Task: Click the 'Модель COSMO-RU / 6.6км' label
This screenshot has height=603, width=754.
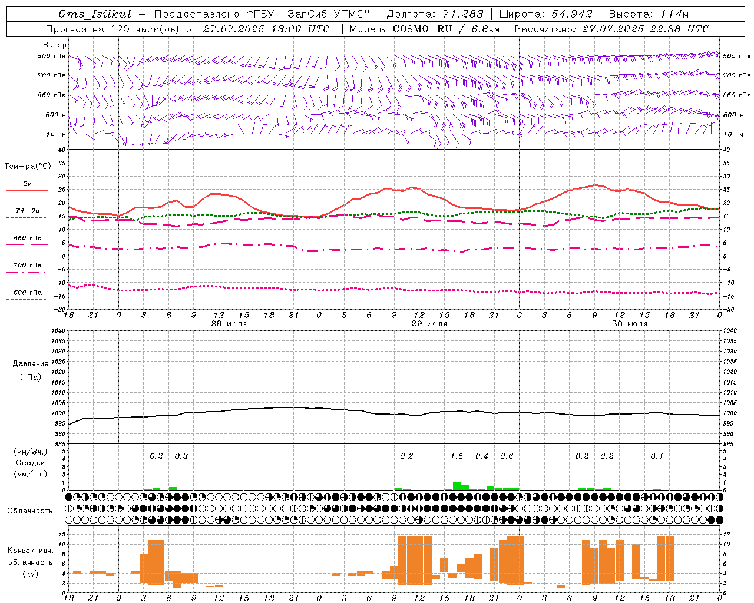Action: tap(424, 29)
